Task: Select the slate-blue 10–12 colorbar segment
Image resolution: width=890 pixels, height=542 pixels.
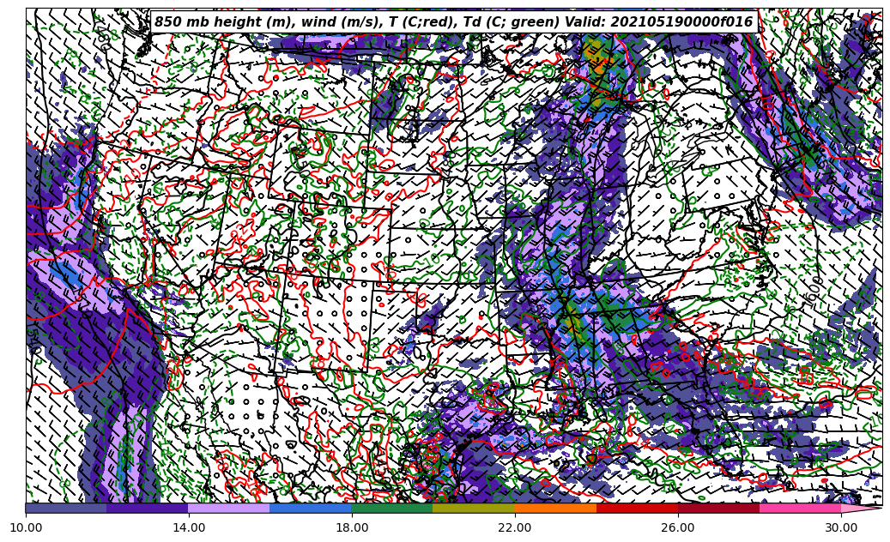Action: (66, 508)
